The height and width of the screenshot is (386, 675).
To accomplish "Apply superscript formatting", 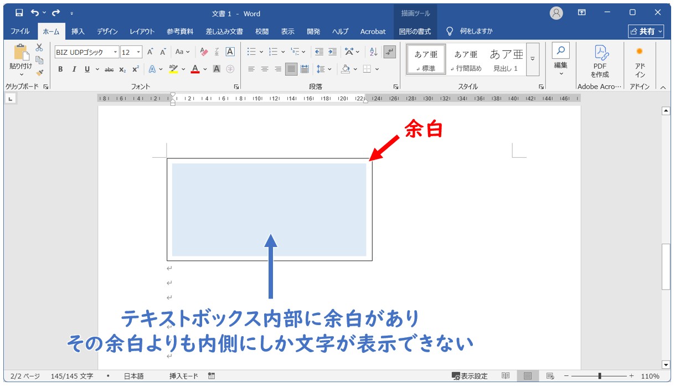I will pyautogui.click(x=136, y=69).
